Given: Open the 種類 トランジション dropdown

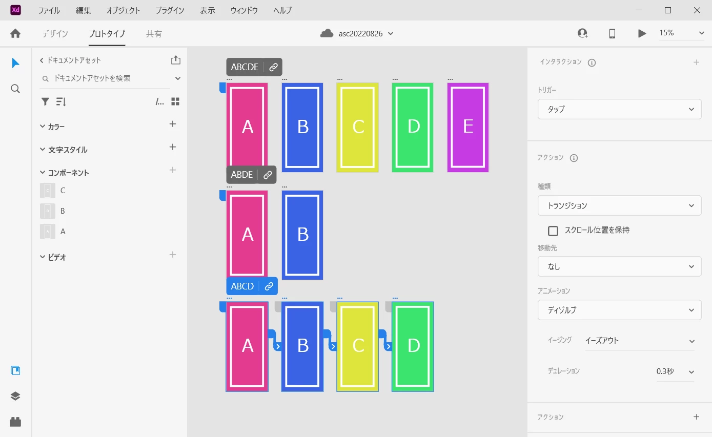Looking at the screenshot, I should click(620, 205).
